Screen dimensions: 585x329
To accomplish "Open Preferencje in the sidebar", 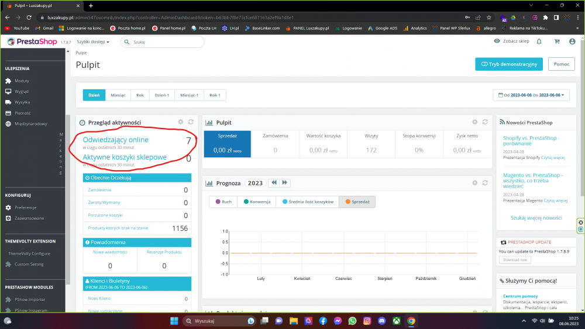I will 25,207.
